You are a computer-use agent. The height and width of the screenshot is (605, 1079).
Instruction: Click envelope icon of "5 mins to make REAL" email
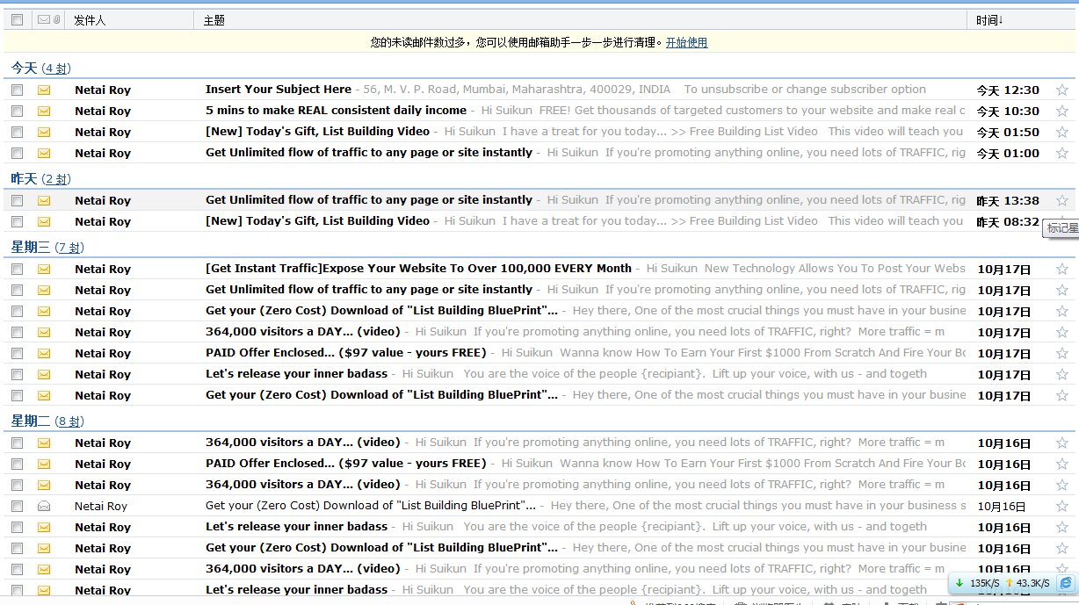[x=44, y=111]
